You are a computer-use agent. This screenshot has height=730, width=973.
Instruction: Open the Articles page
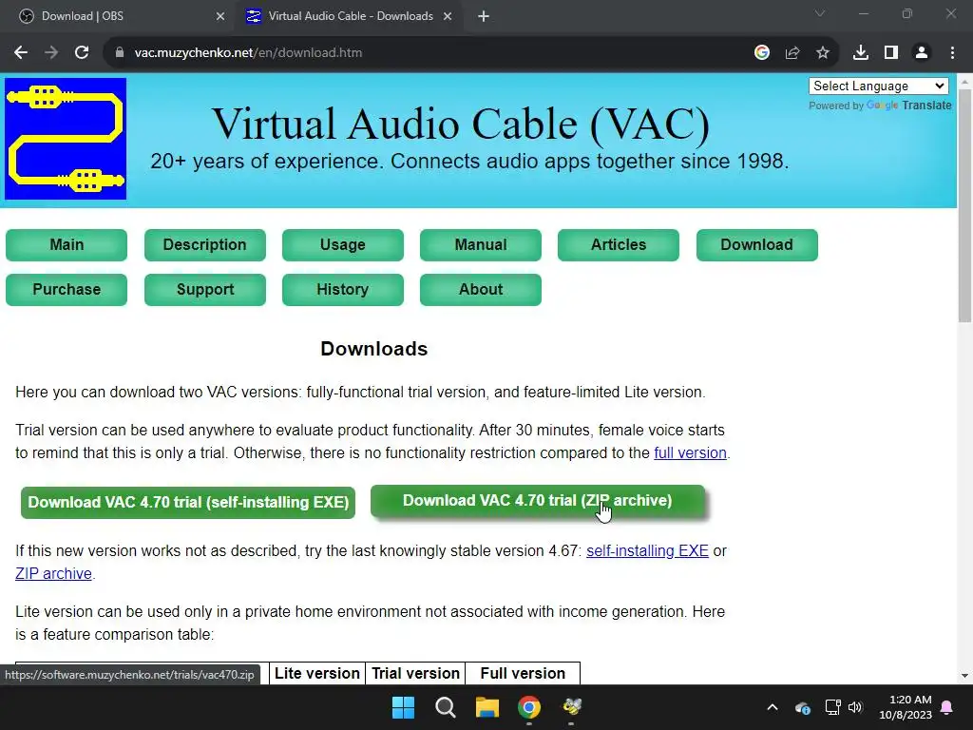(x=618, y=244)
